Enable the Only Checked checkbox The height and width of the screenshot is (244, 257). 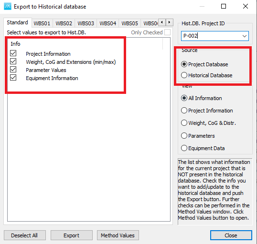pos(167,32)
